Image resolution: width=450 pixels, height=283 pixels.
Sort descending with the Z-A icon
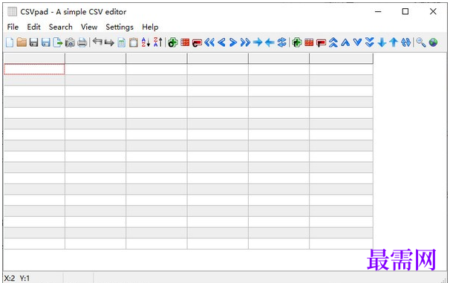pos(158,42)
